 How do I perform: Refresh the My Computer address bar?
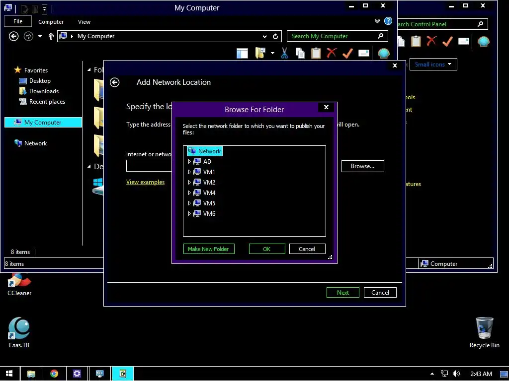[x=275, y=36]
